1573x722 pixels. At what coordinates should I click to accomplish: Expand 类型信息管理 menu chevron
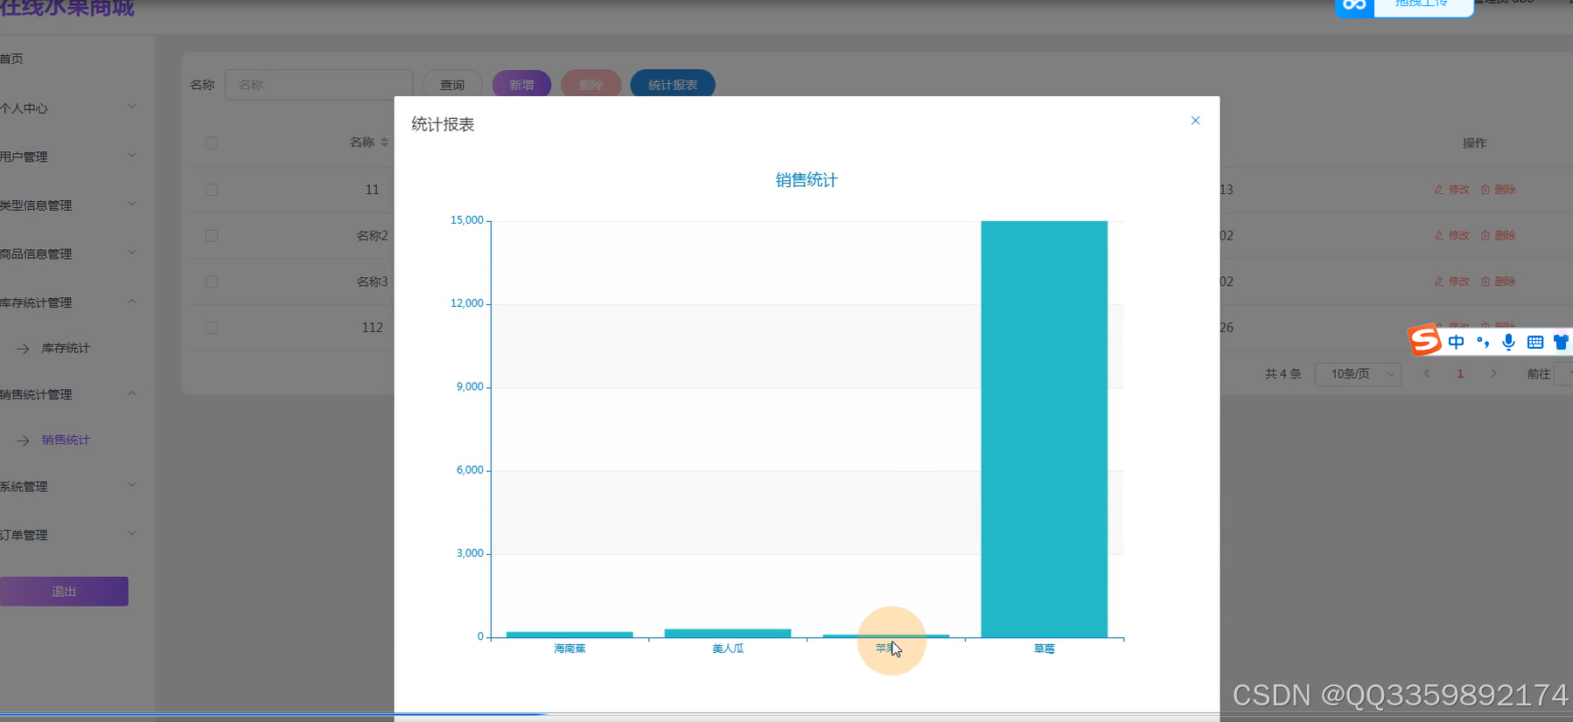pyautogui.click(x=132, y=204)
